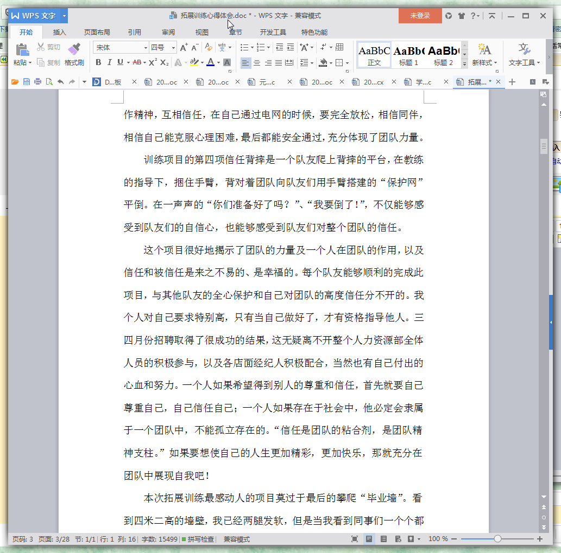
Task: Insert table grid icon
Action: pos(339,47)
